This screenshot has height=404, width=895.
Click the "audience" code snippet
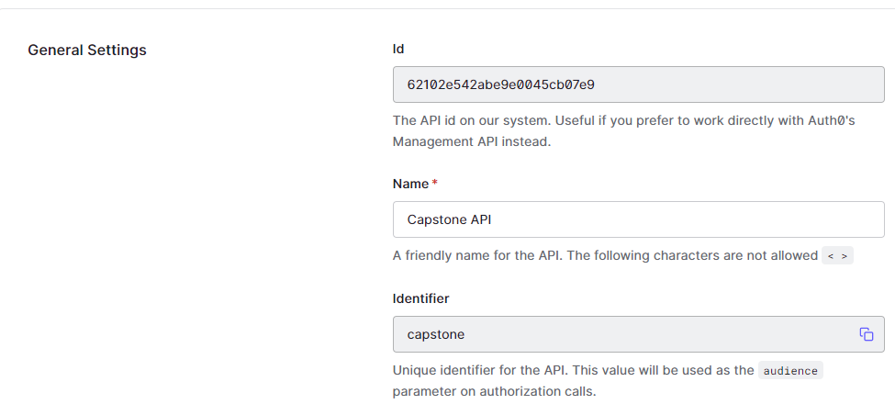pyautogui.click(x=789, y=371)
